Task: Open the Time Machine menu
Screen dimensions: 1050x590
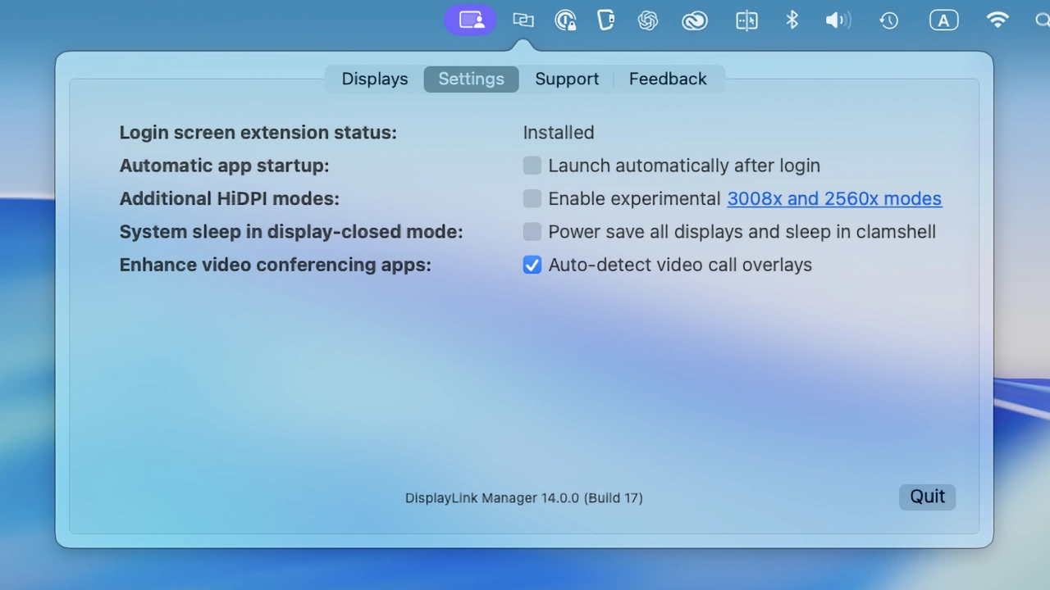Action: point(888,20)
